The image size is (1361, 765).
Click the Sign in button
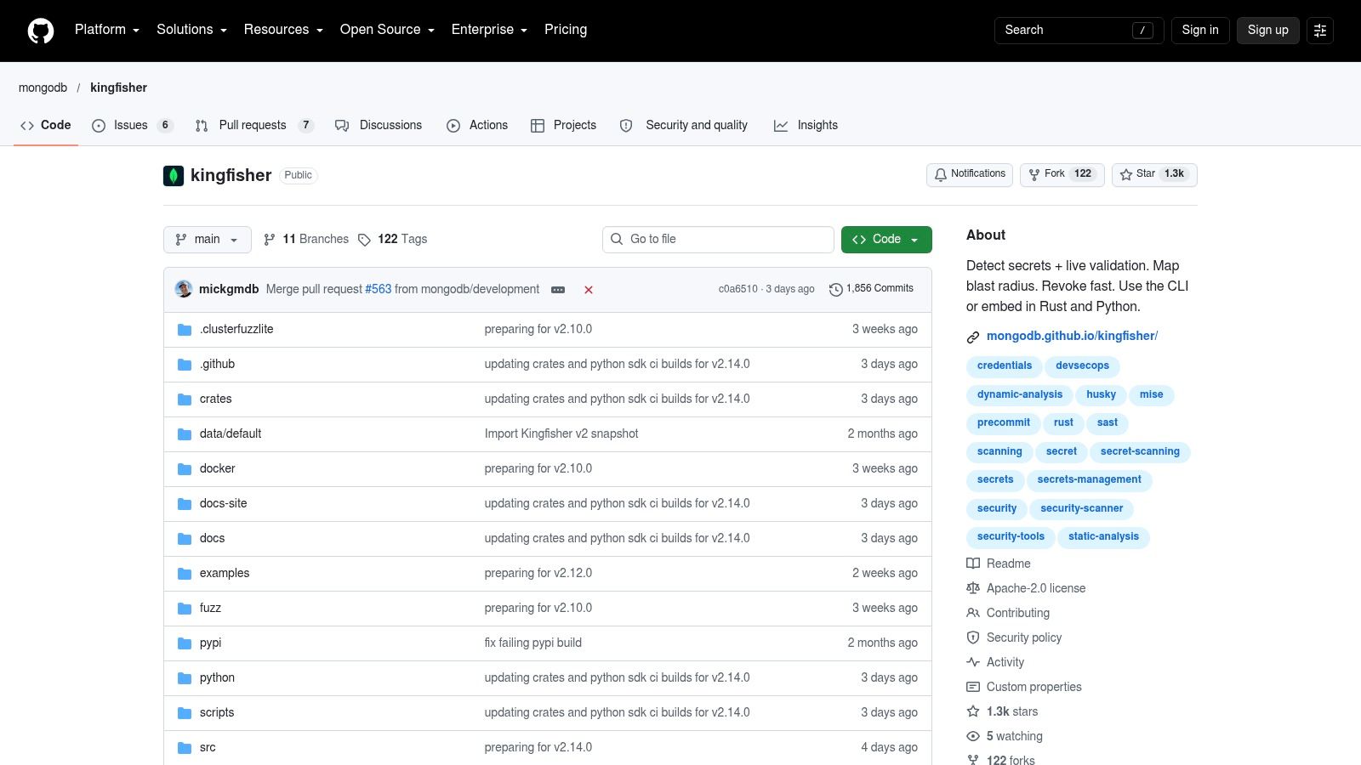[1200, 31]
